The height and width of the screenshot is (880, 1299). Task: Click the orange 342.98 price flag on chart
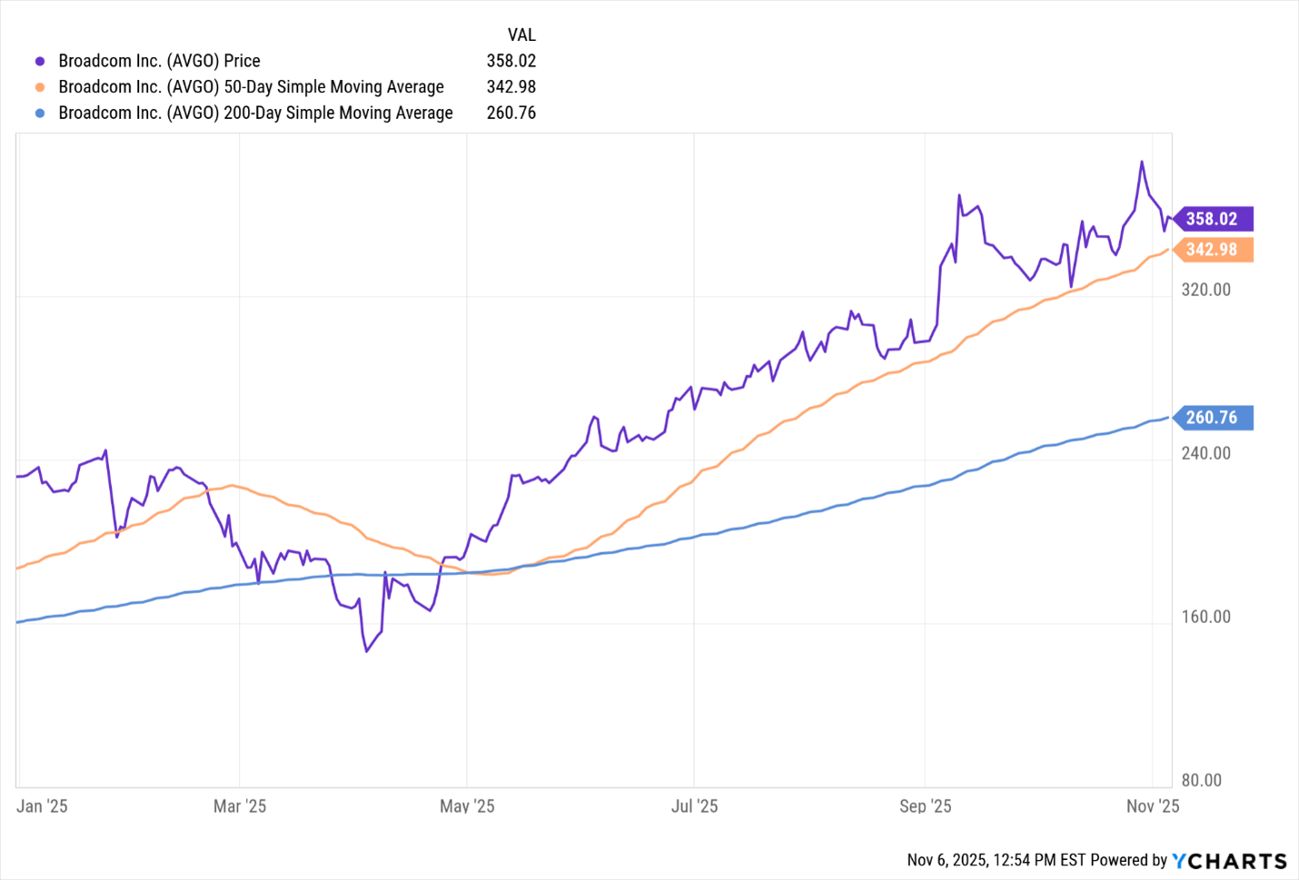1212,250
